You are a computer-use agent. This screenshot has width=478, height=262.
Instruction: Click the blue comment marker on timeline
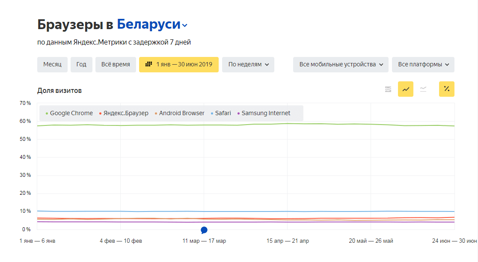tap(204, 230)
